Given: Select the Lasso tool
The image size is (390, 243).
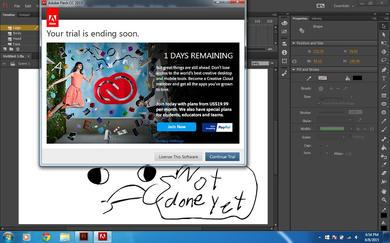Looking at the screenshot, I should (384, 60).
